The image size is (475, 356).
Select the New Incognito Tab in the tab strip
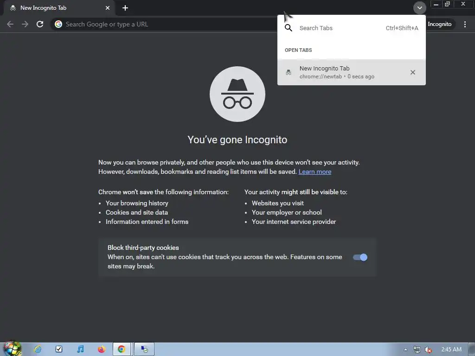point(59,8)
